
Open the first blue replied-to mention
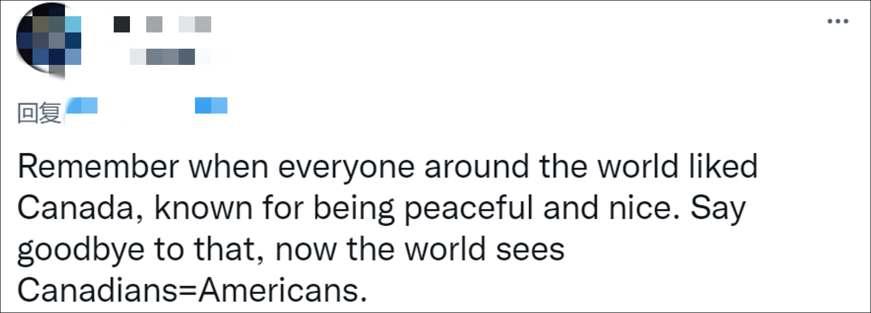(82, 106)
